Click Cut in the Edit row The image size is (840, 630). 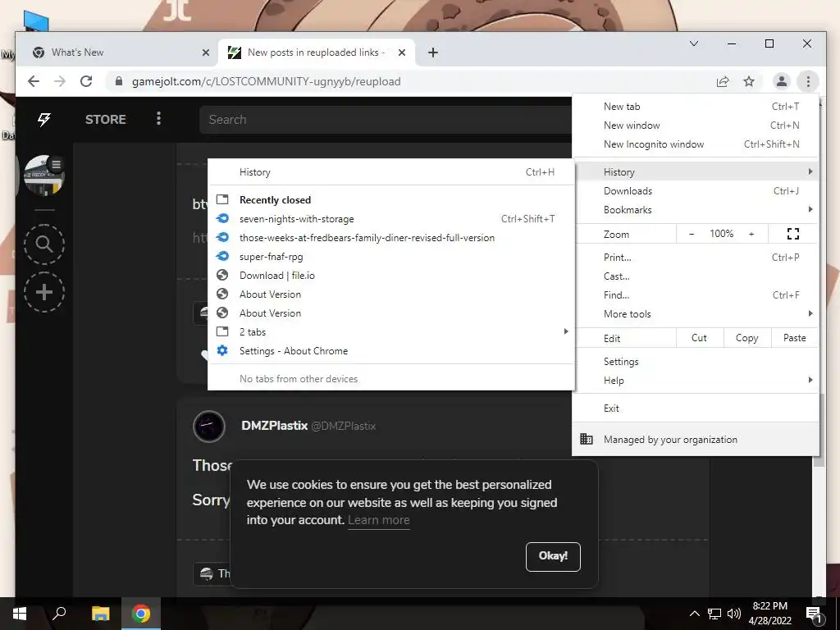699,338
